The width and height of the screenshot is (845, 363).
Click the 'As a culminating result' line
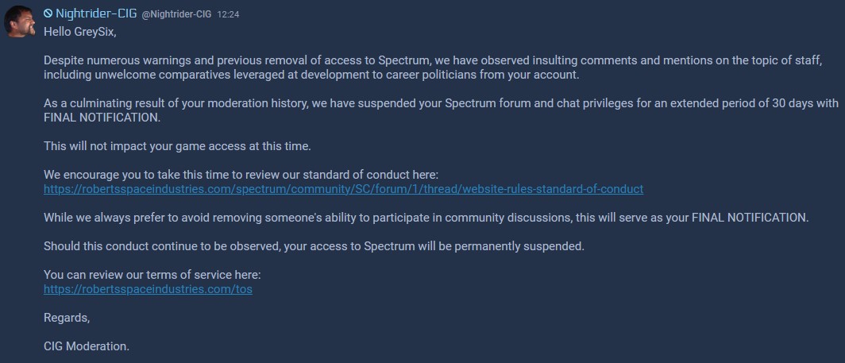pos(441,103)
